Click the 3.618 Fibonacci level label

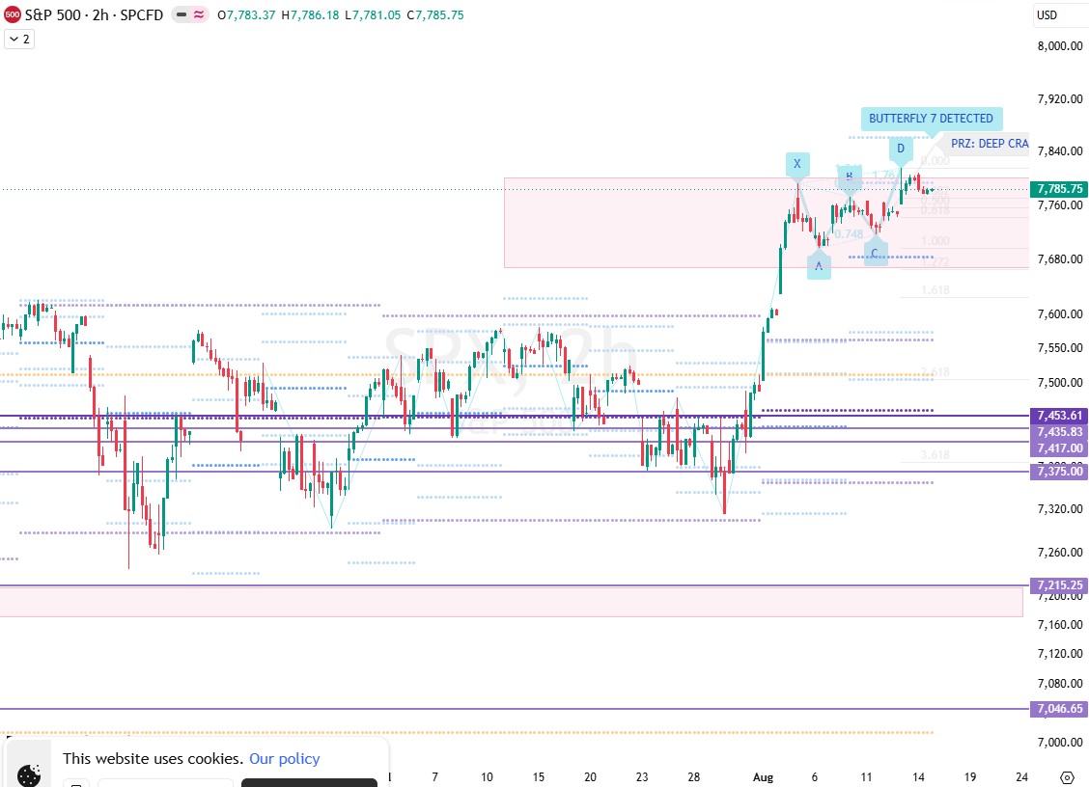[x=935, y=455]
